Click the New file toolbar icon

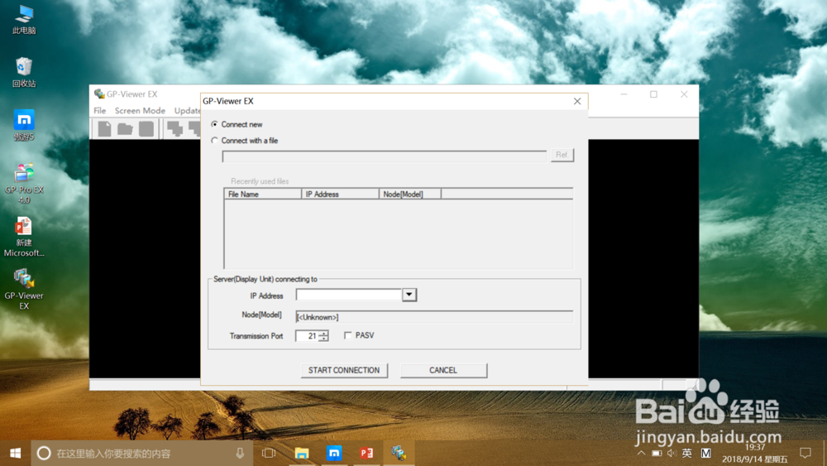[104, 129]
